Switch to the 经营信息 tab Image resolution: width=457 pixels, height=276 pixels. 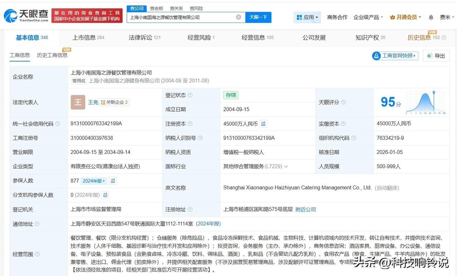pyautogui.click(x=257, y=38)
